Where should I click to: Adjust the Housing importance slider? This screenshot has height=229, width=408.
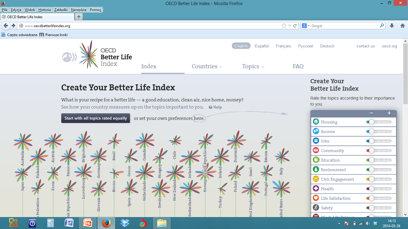(379, 122)
